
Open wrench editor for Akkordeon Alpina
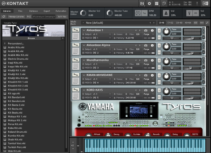pyautogui.click(x=76, y=45)
